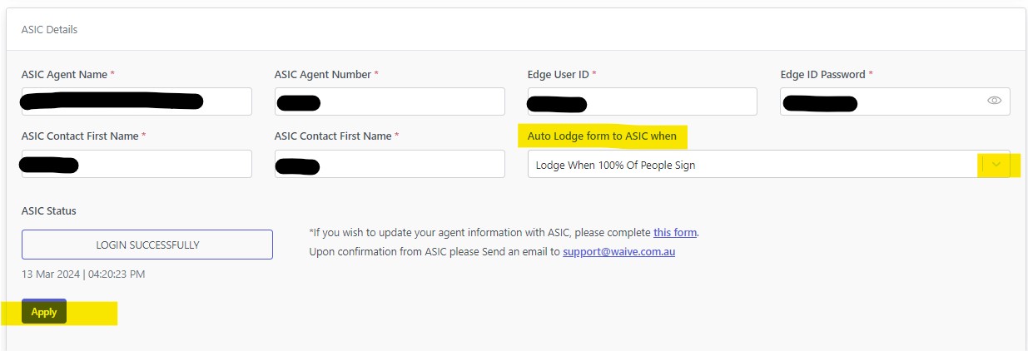Click the Edge User ID label

(558, 74)
